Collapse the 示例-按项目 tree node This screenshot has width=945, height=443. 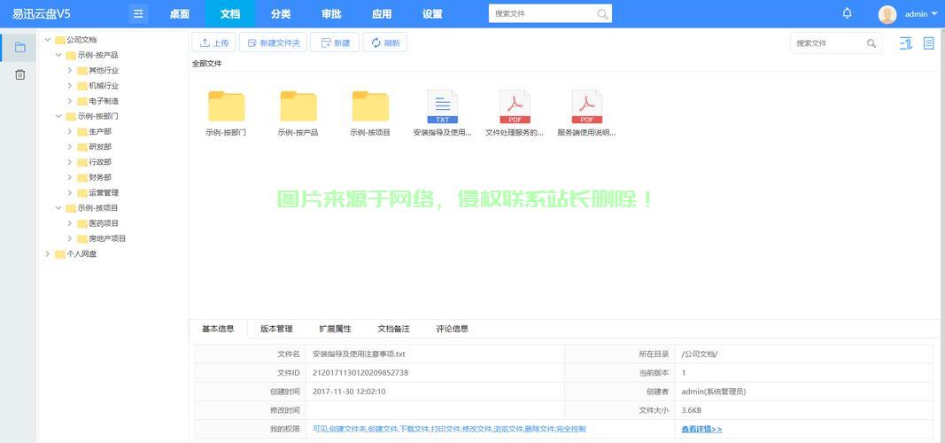pos(58,208)
